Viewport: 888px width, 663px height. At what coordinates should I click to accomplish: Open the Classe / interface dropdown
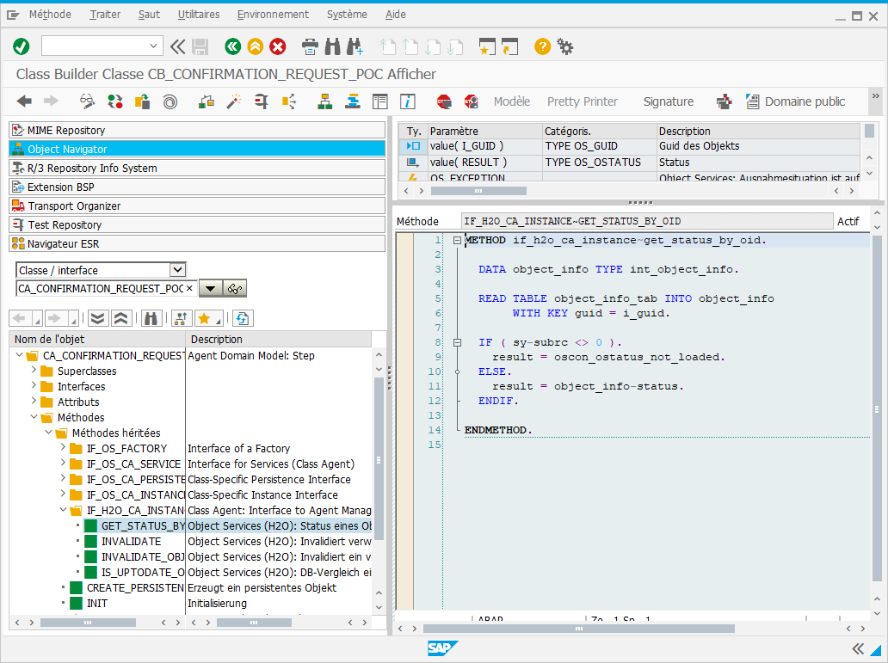point(178,270)
